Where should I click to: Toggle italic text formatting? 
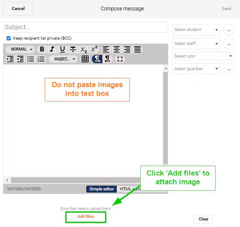tap(52, 49)
